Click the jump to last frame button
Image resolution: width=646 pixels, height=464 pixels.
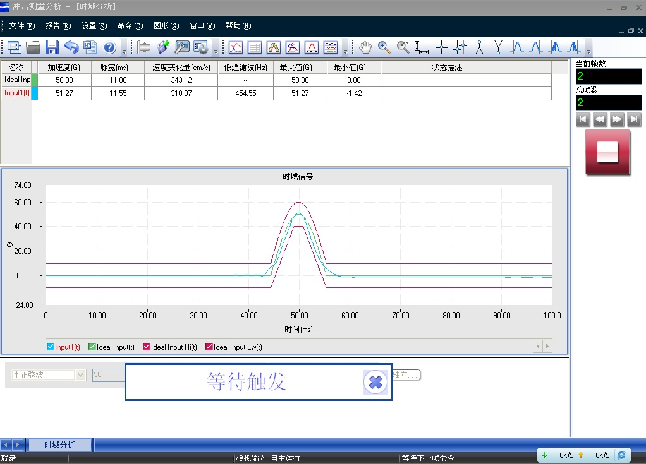coord(634,119)
